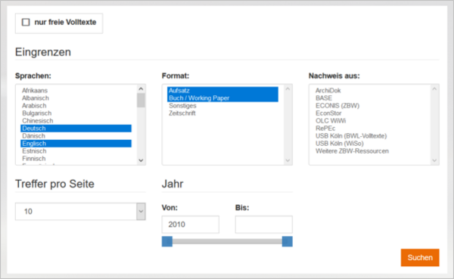Click Format list scroll down arrow

click(288, 160)
